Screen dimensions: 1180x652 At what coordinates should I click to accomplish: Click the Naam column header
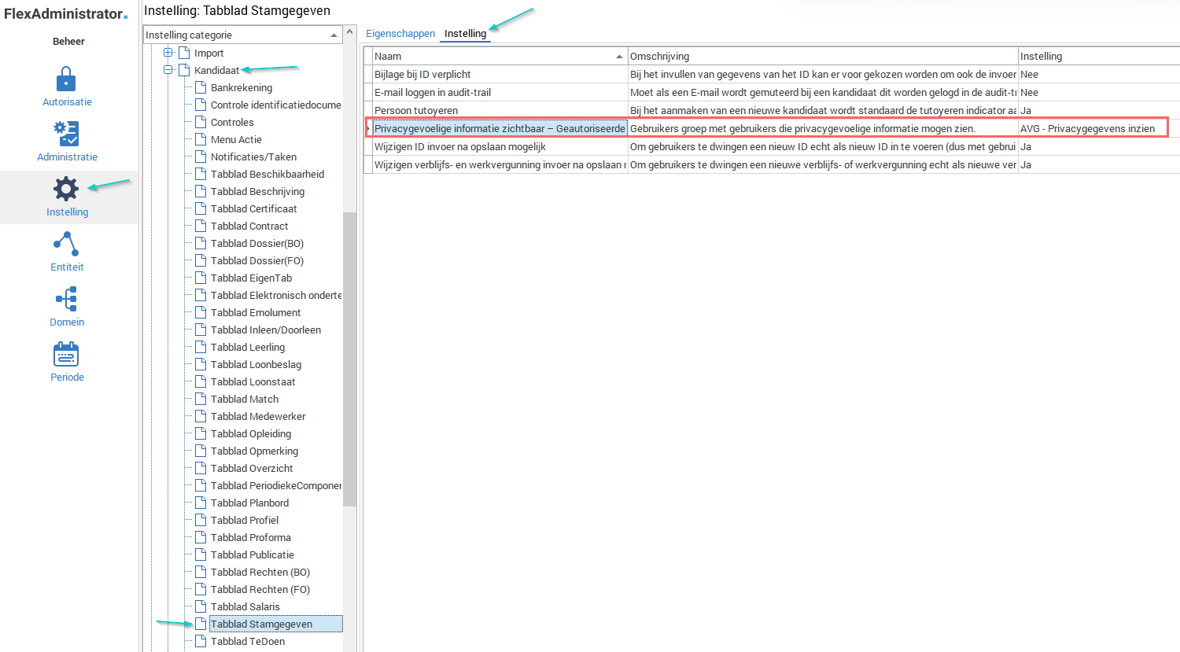(496, 56)
